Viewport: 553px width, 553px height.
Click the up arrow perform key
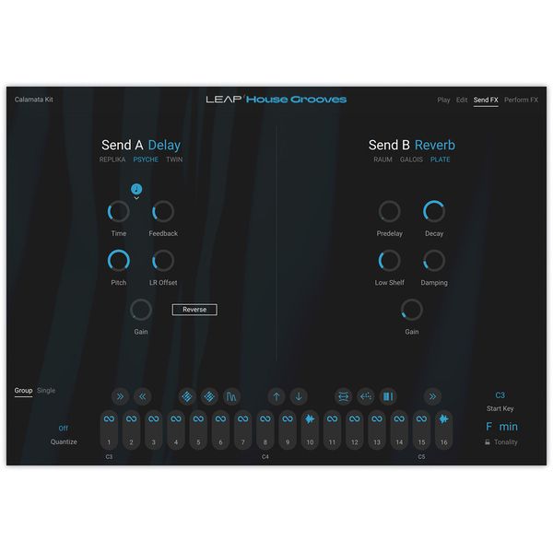(276, 396)
